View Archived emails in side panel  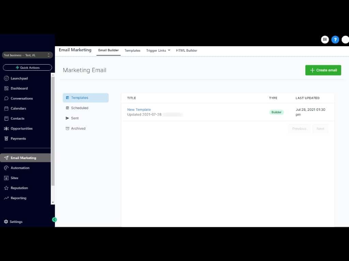pos(78,128)
